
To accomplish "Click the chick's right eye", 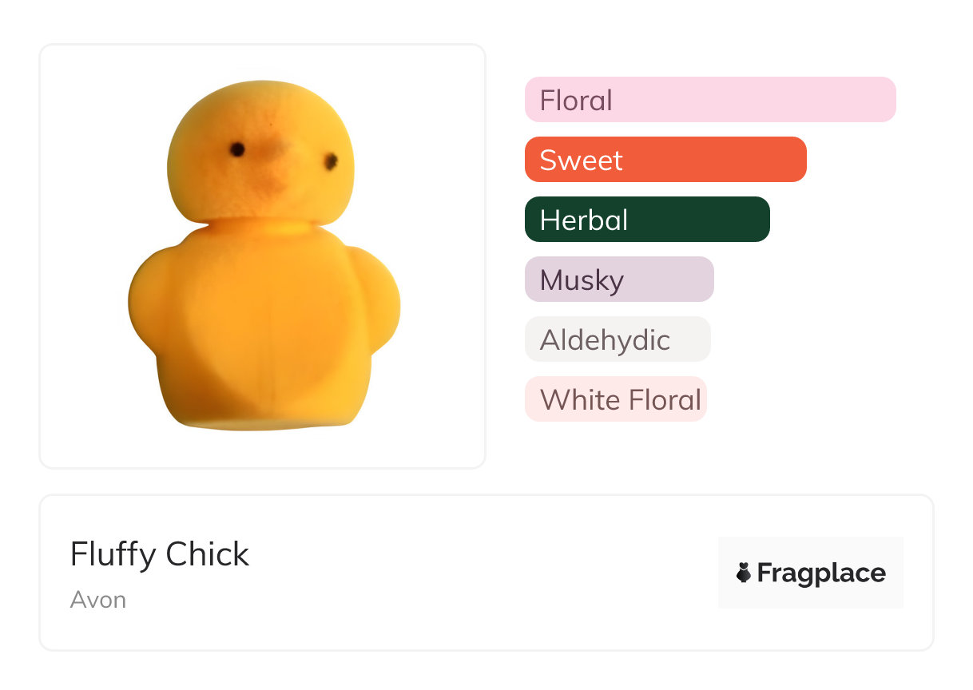I will click(x=331, y=162).
